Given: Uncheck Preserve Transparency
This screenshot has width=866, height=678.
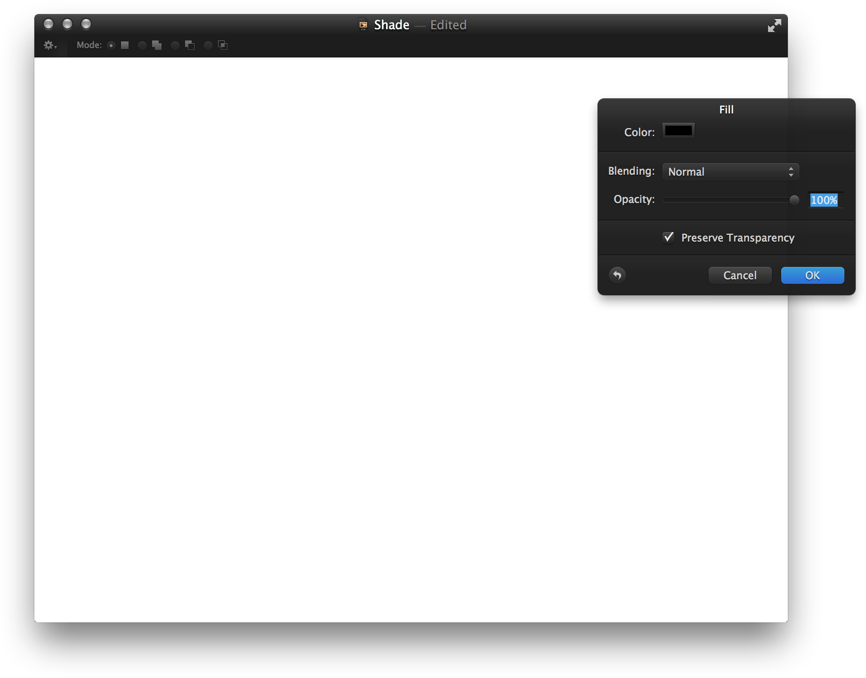Looking at the screenshot, I should pyautogui.click(x=668, y=238).
